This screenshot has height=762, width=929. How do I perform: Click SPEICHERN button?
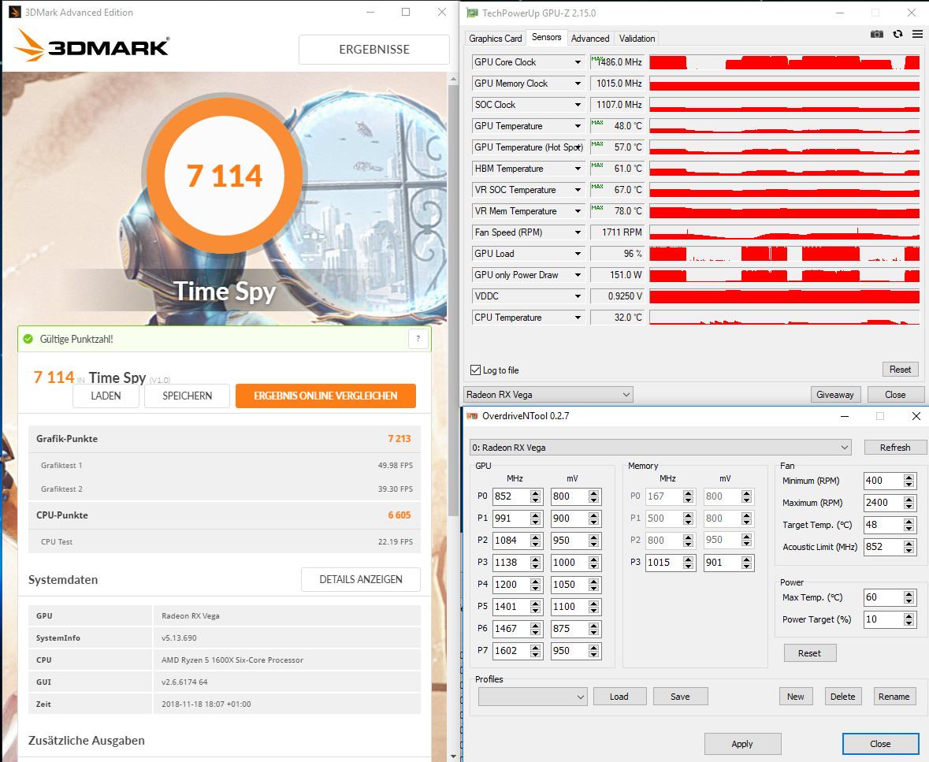(188, 396)
